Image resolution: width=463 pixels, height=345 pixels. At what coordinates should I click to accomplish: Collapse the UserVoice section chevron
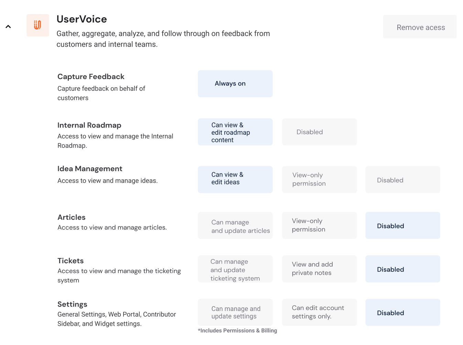coord(8,26)
